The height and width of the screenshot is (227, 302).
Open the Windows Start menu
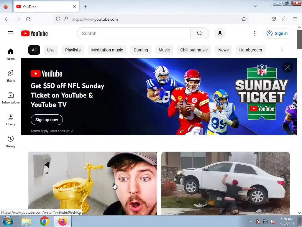coord(8,221)
